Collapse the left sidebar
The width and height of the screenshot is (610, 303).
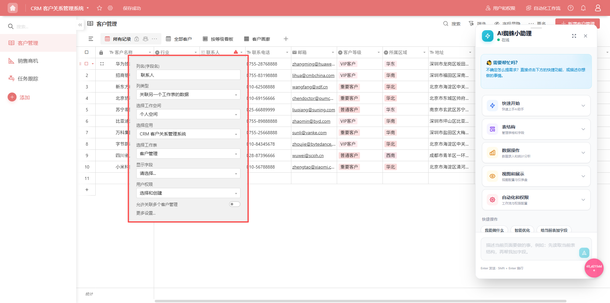pyautogui.click(x=80, y=25)
